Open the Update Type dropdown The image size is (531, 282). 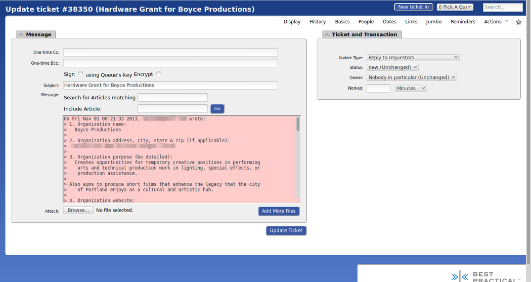point(413,58)
